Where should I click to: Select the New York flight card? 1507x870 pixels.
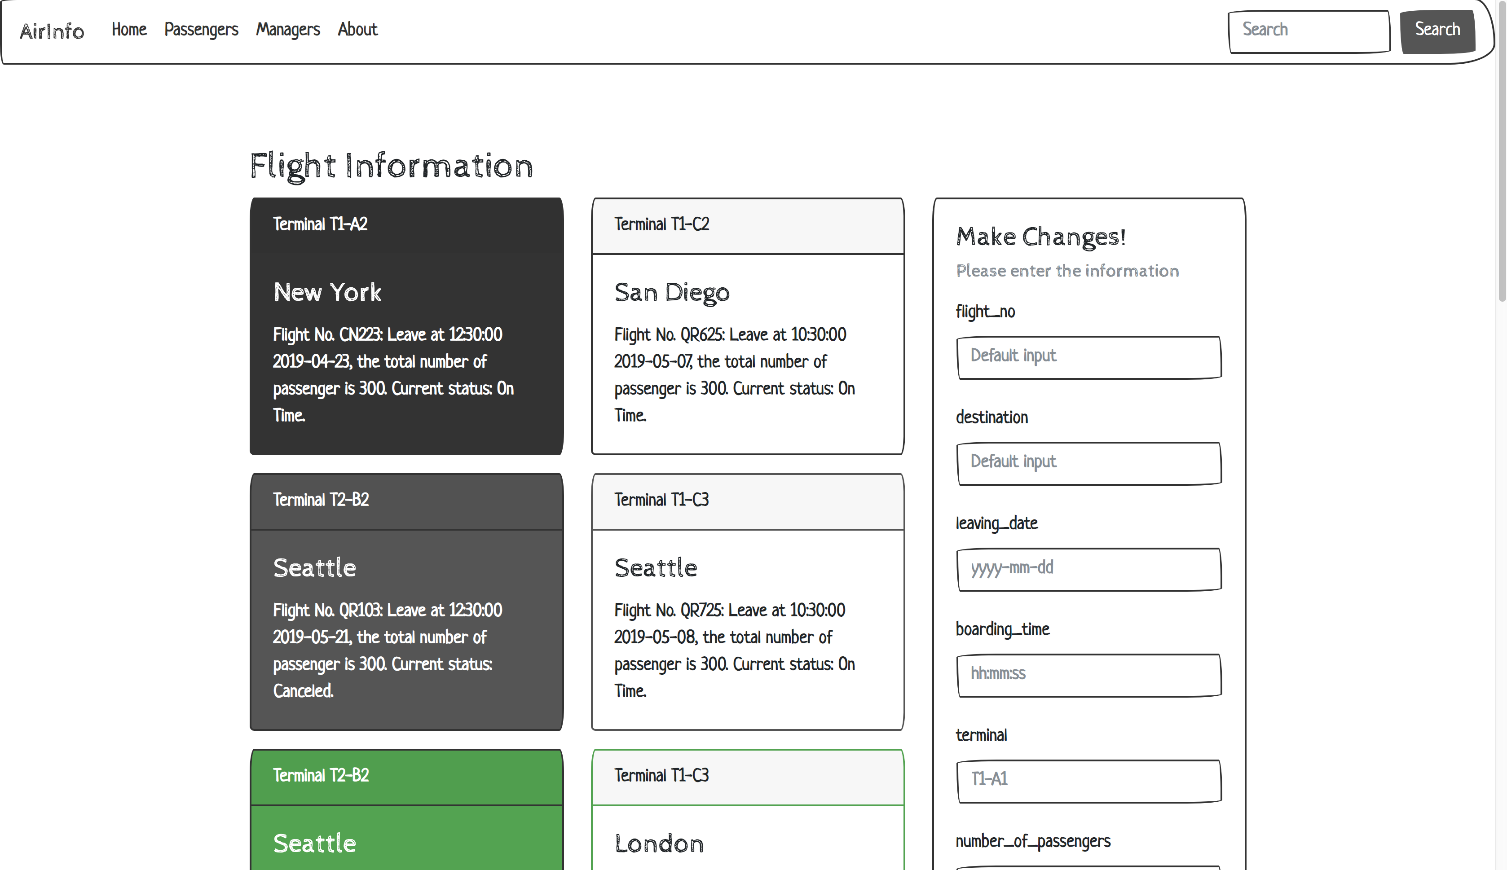pyautogui.click(x=406, y=352)
